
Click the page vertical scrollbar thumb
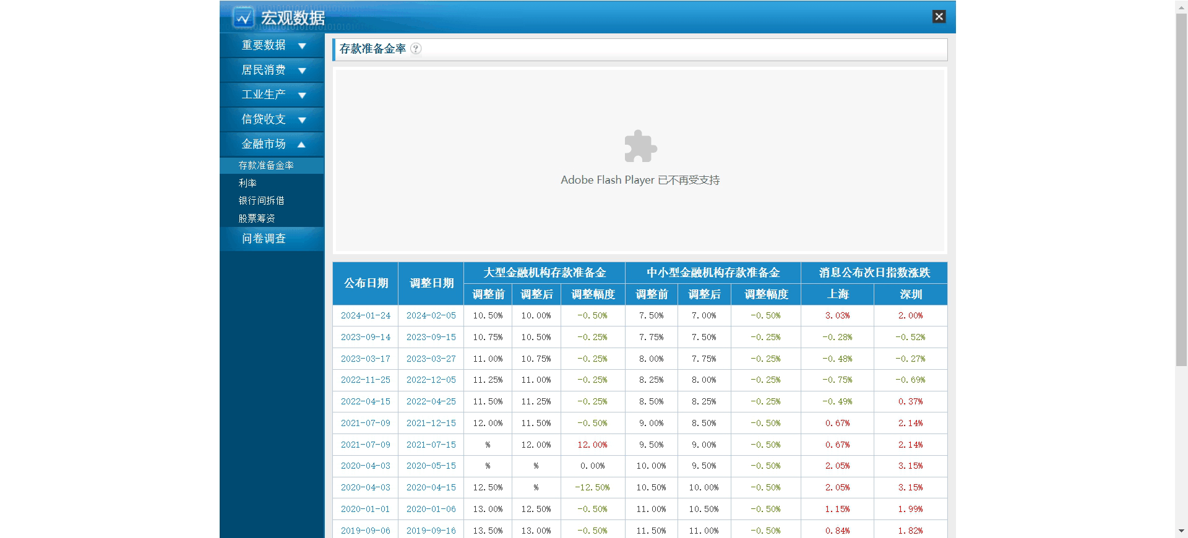tap(1182, 189)
